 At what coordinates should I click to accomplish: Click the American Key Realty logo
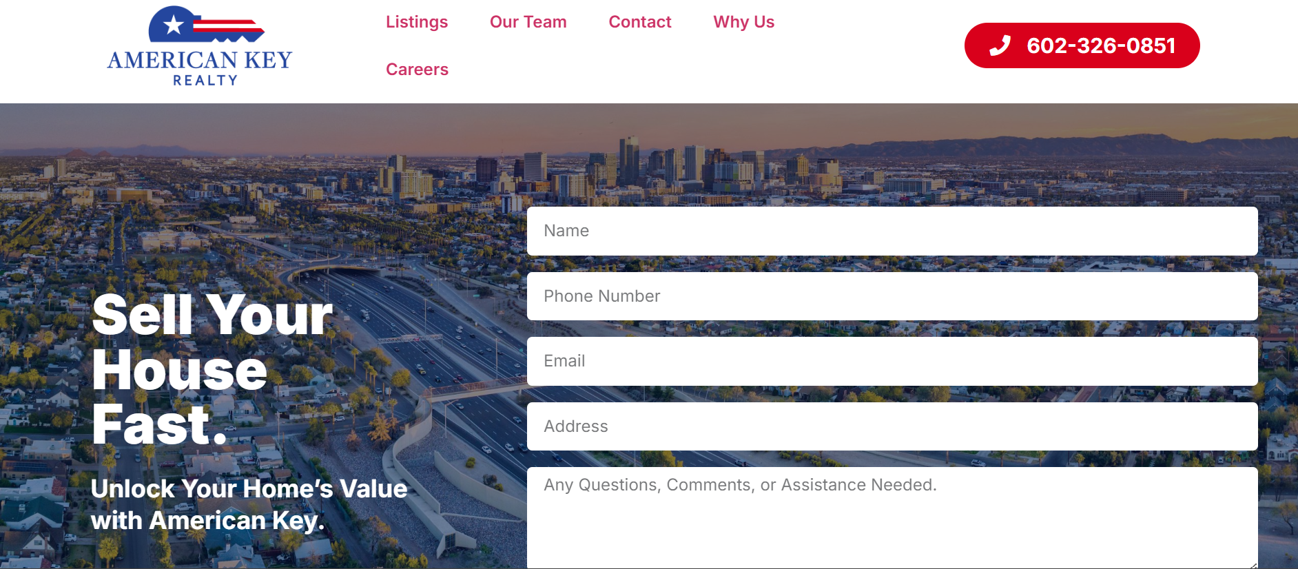pyautogui.click(x=200, y=46)
